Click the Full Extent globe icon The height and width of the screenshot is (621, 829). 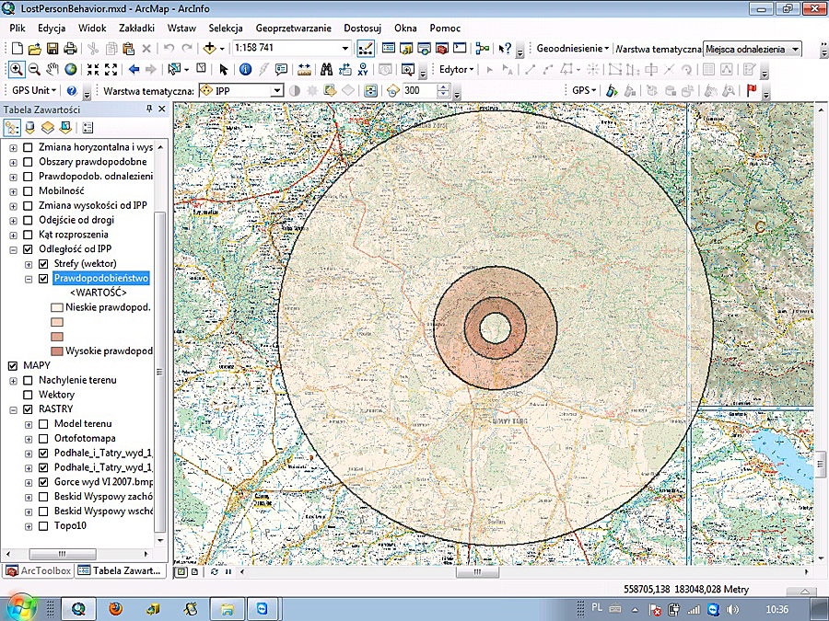70,69
